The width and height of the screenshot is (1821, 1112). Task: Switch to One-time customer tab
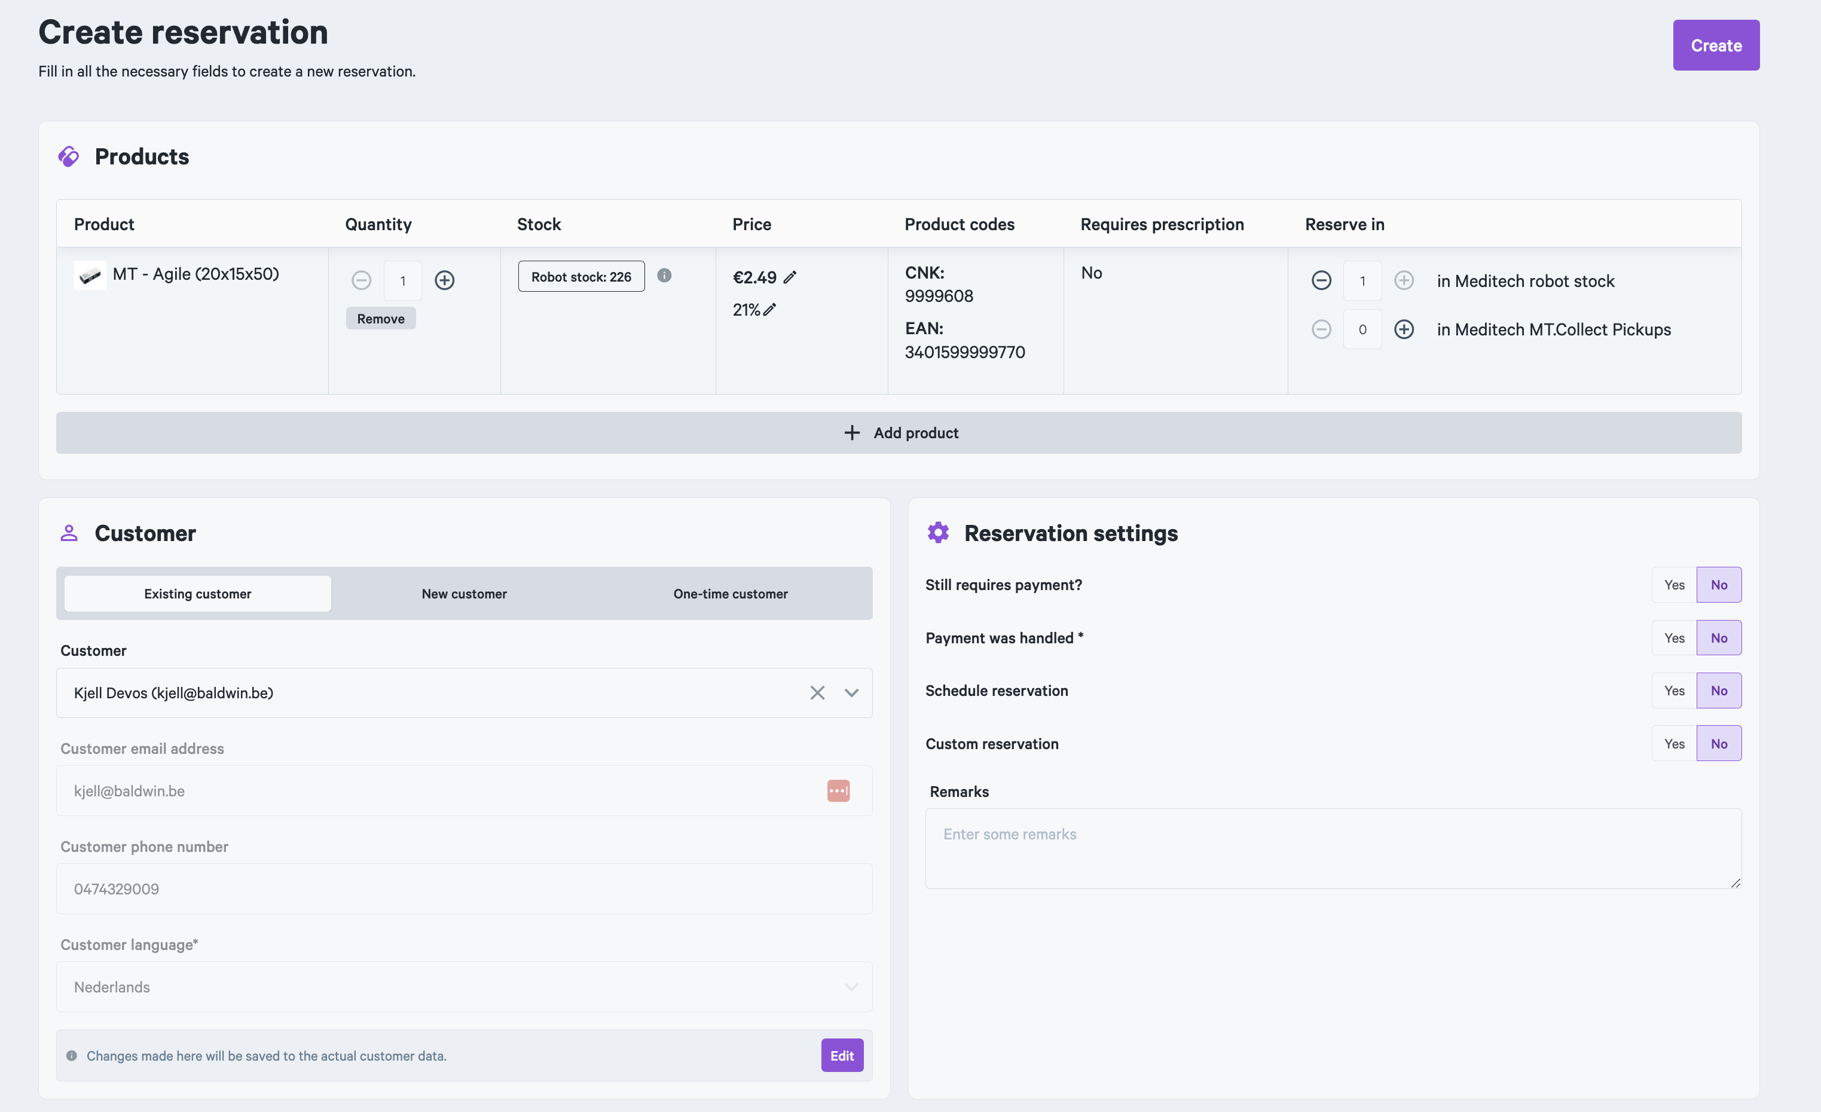pyautogui.click(x=730, y=594)
